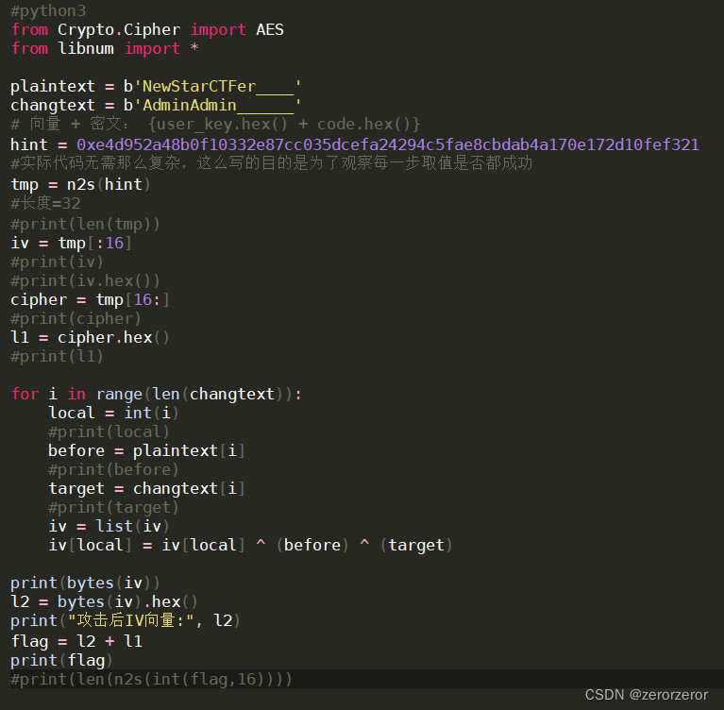Click the changtext b'AdminAdmin______' line
The width and height of the screenshot is (724, 710).
tap(156, 106)
